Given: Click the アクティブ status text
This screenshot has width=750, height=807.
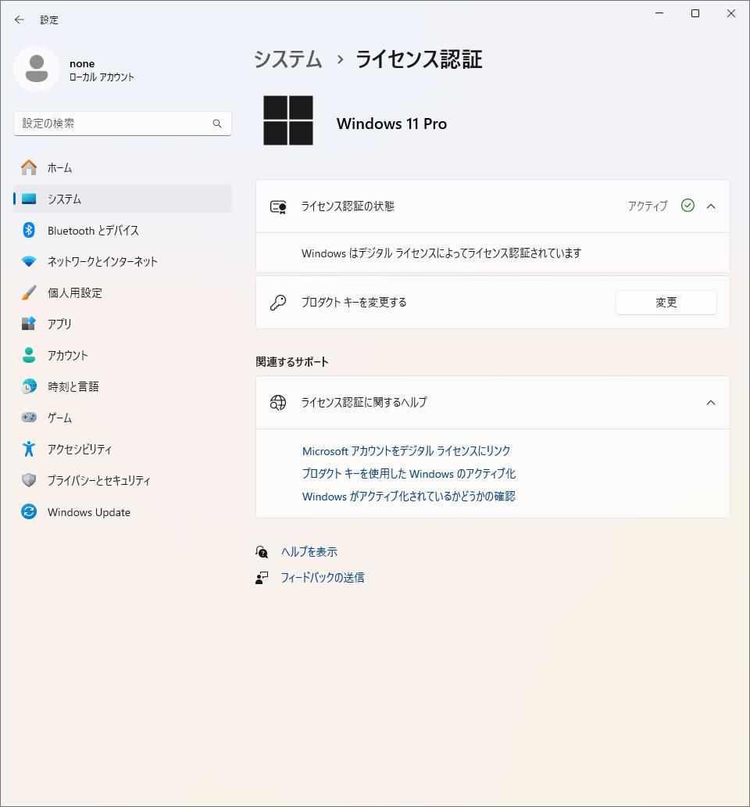Looking at the screenshot, I should pos(648,206).
